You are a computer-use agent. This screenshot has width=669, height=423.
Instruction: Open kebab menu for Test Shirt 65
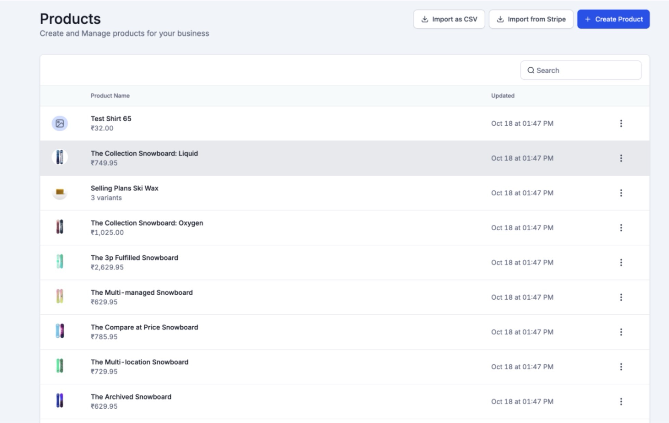pyautogui.click(x=621, y=123)
